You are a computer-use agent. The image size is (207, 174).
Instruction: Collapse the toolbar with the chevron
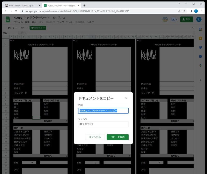(x=193, y=28)
